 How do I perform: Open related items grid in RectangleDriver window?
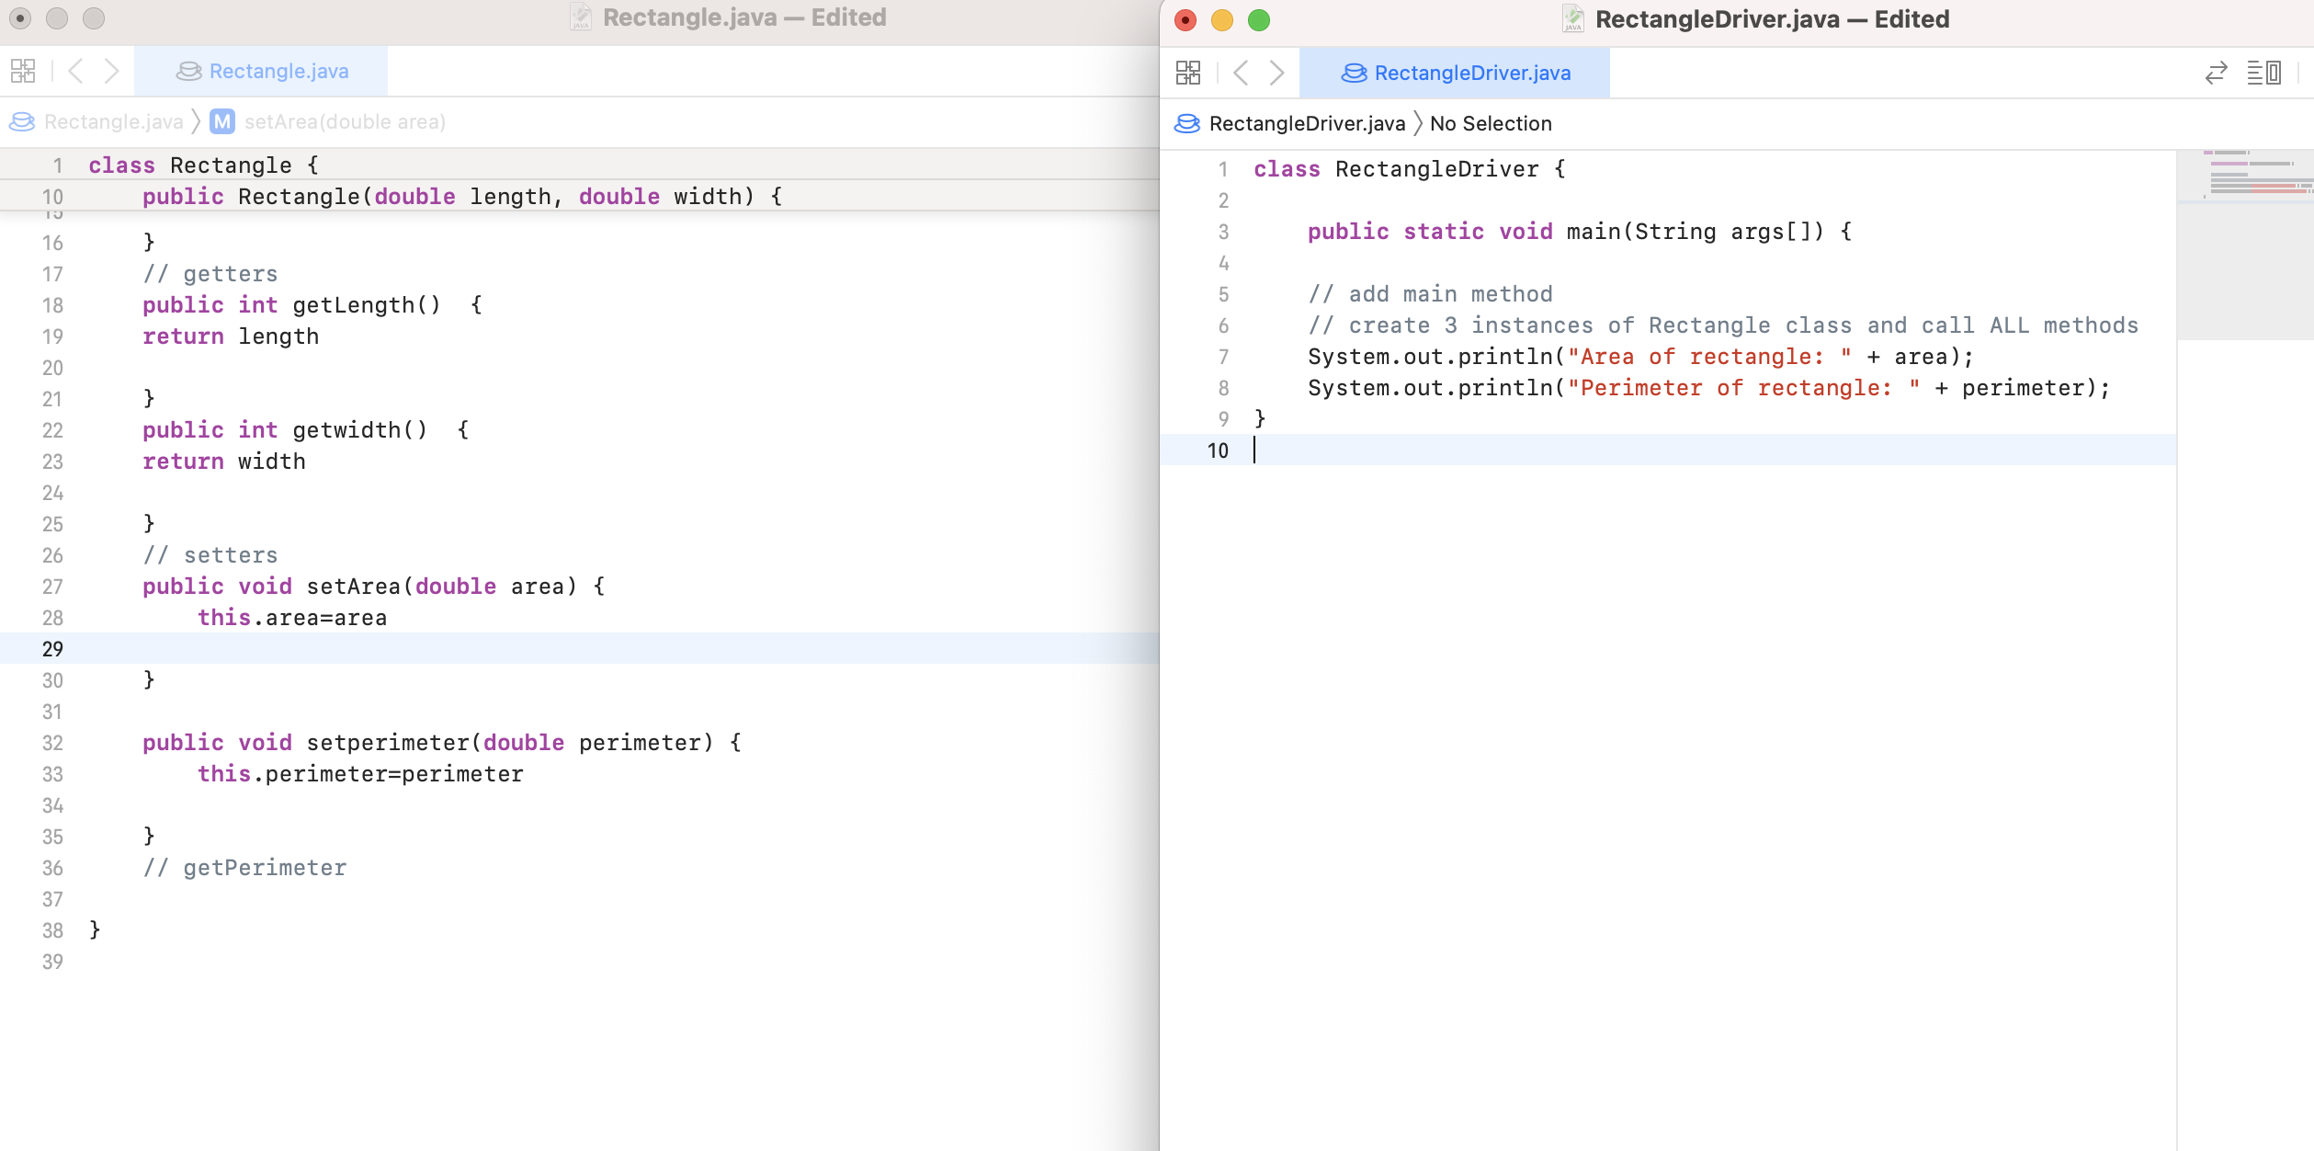pyautogui.click(x=1187, y=73)
